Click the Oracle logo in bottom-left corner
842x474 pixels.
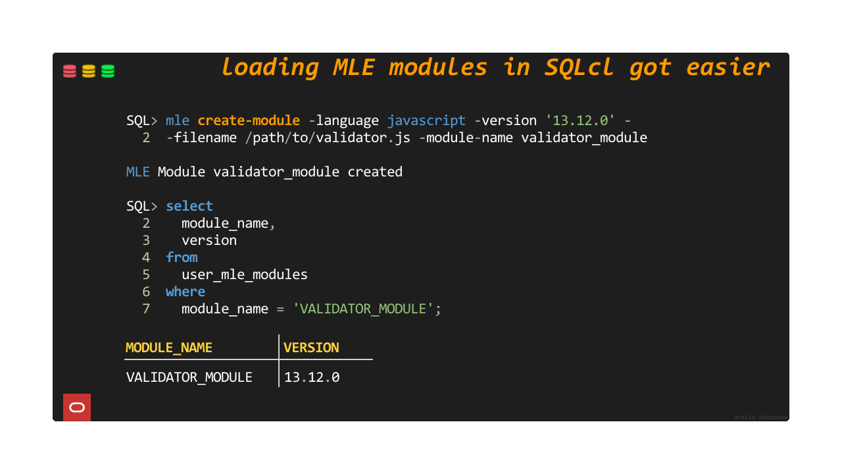[76, 407]
